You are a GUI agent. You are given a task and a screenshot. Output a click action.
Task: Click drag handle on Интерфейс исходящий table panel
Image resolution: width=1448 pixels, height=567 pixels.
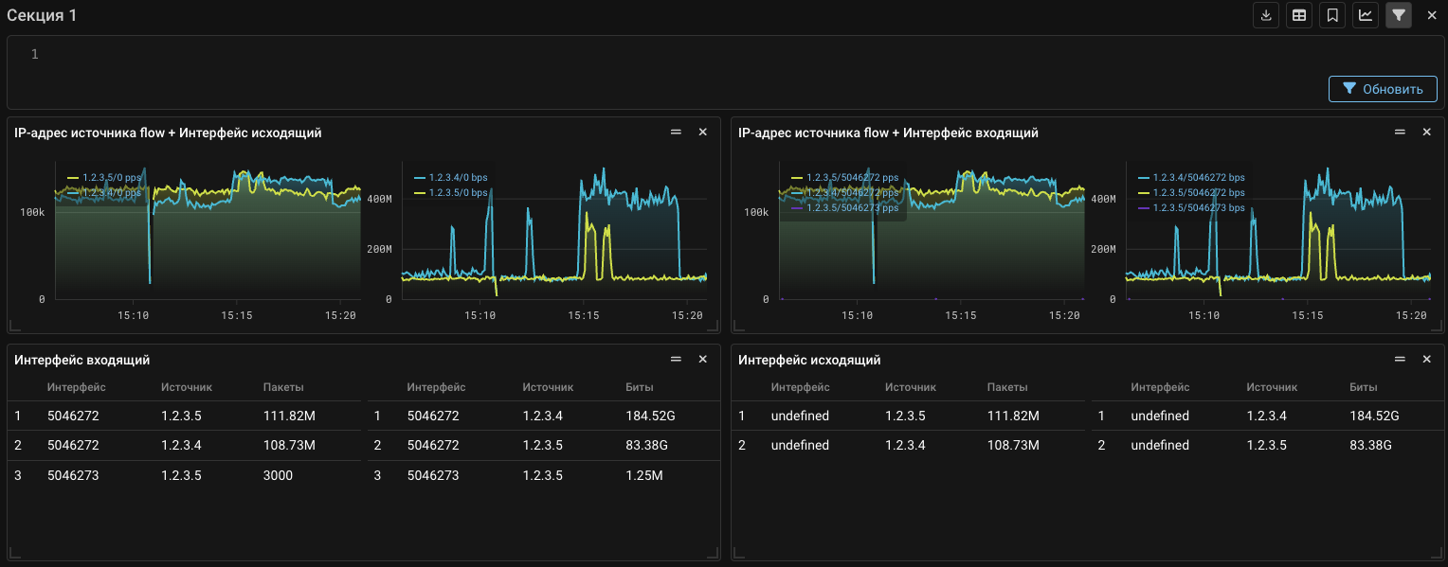tap(1400, 360)
